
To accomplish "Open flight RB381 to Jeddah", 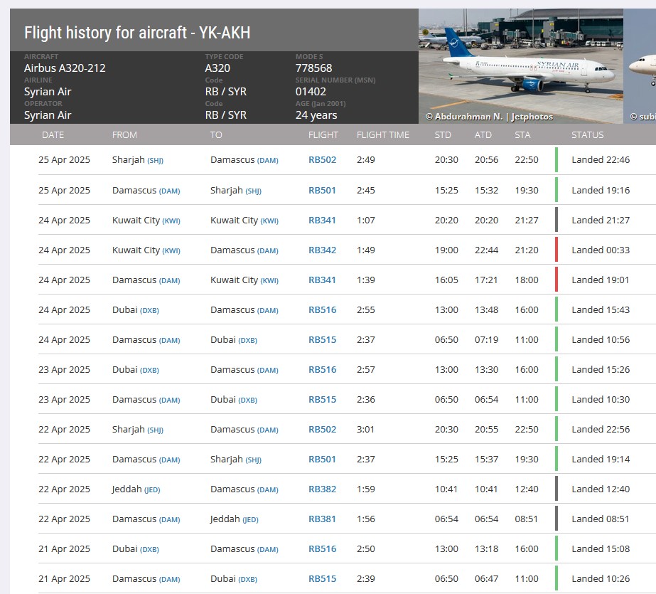I will tap(322, 519).
